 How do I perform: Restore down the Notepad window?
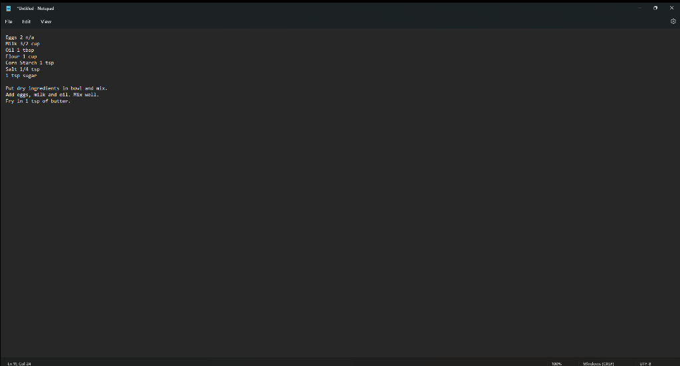pyautogui.click(x=655, y=8)
